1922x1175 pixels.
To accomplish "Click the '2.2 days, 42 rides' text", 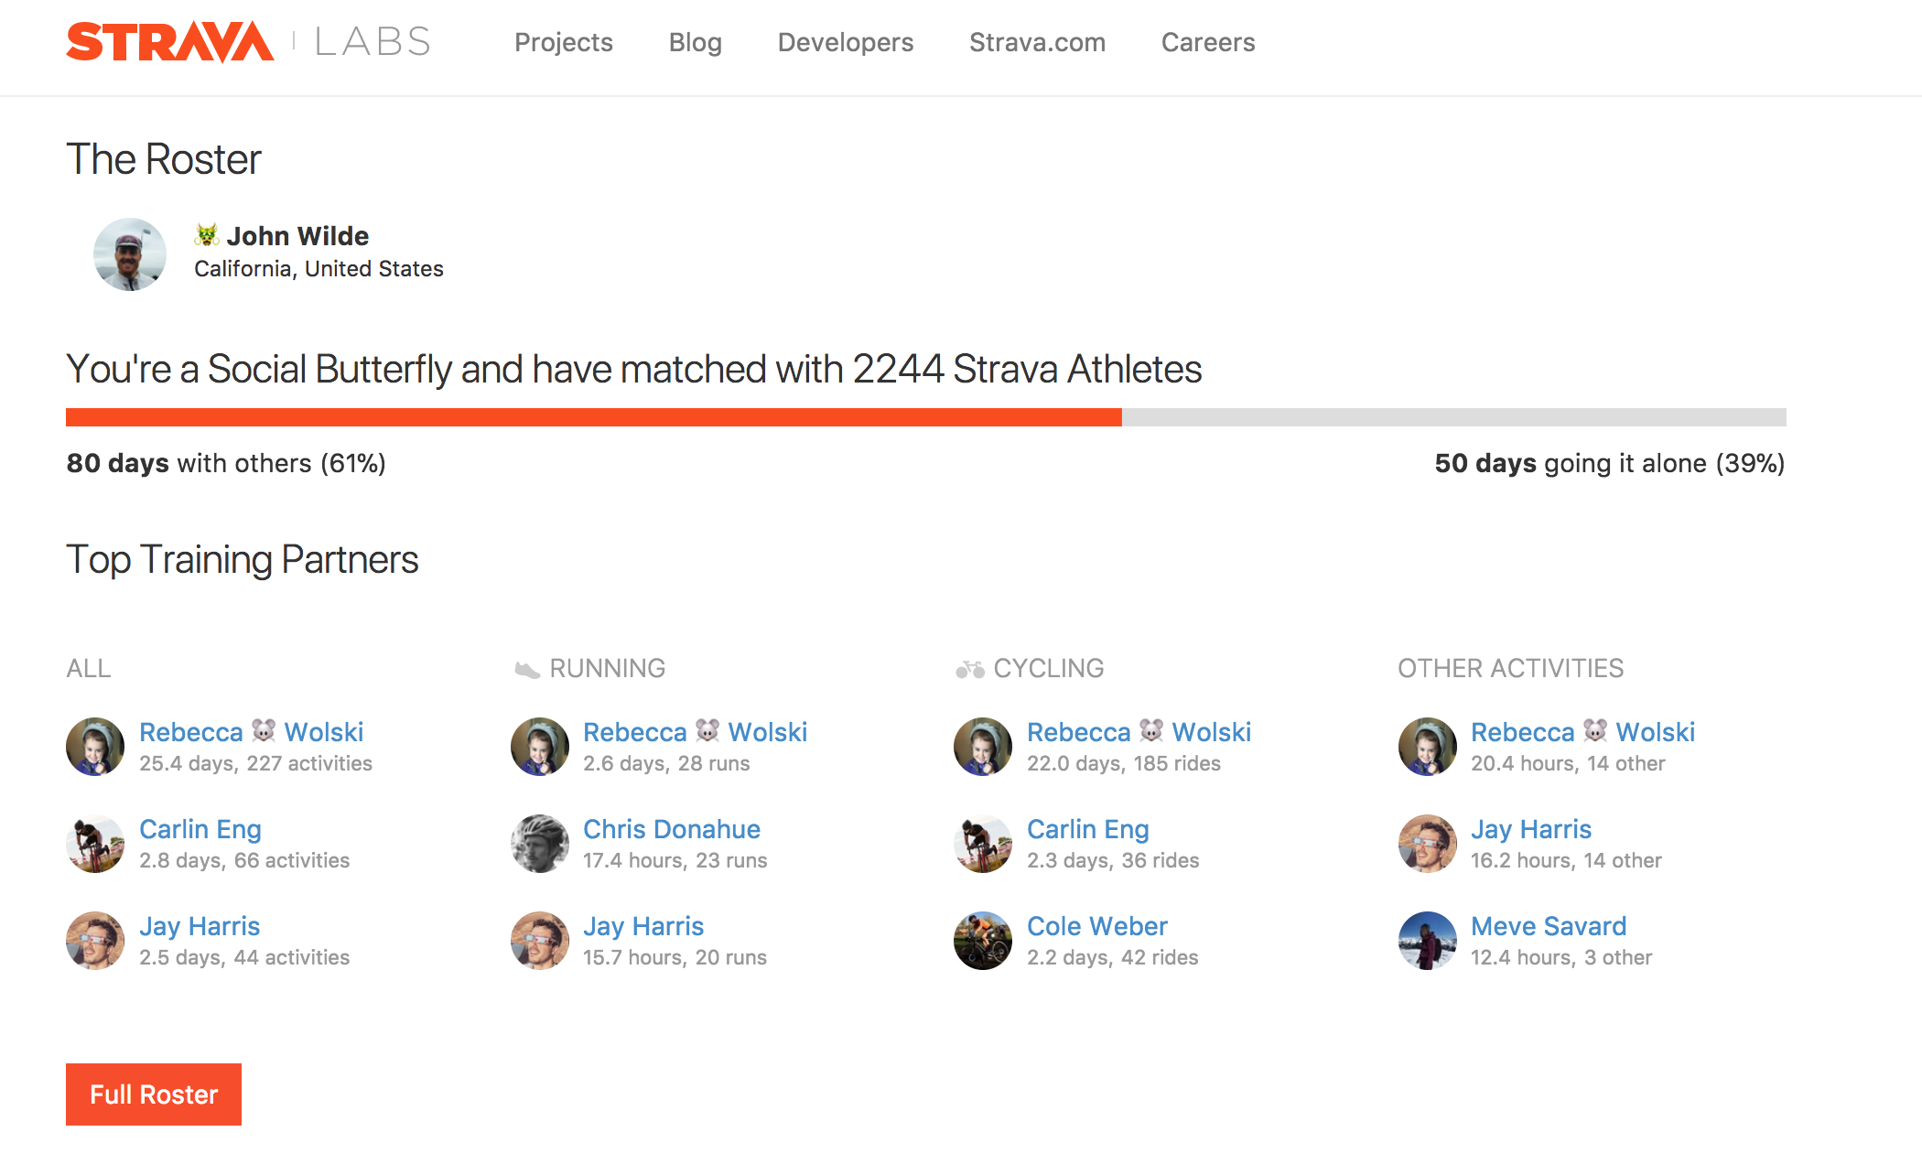I will [x=1113, y=957].
